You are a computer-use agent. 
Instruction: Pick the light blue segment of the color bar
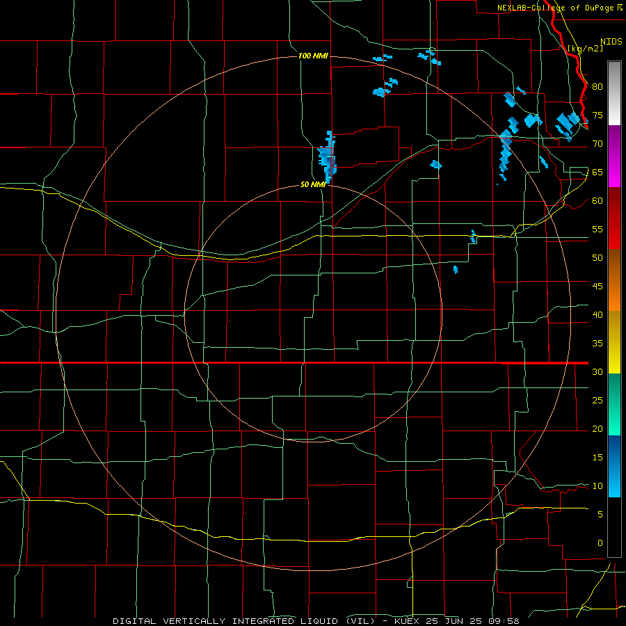pos(614,466)
